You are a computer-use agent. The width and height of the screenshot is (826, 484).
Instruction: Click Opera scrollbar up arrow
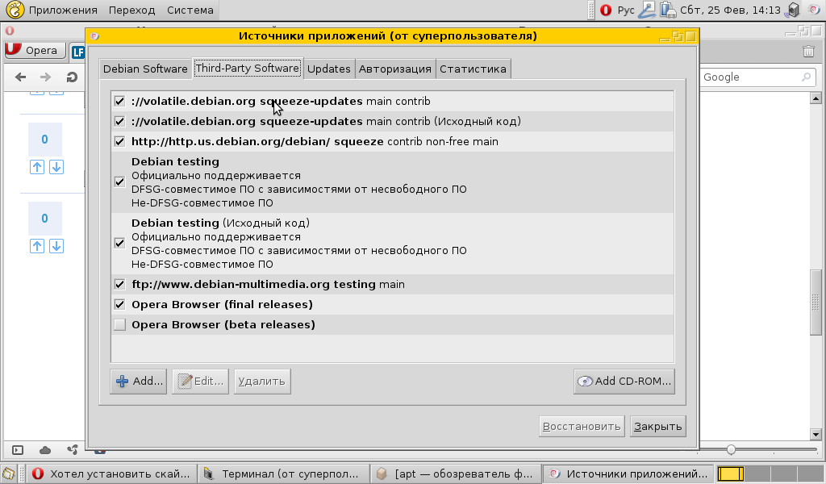coord(816,98)
